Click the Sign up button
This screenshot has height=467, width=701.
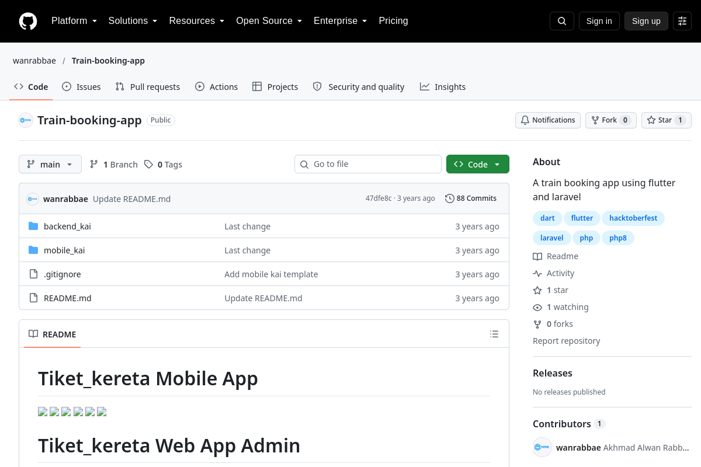click(x=646, y=21)
